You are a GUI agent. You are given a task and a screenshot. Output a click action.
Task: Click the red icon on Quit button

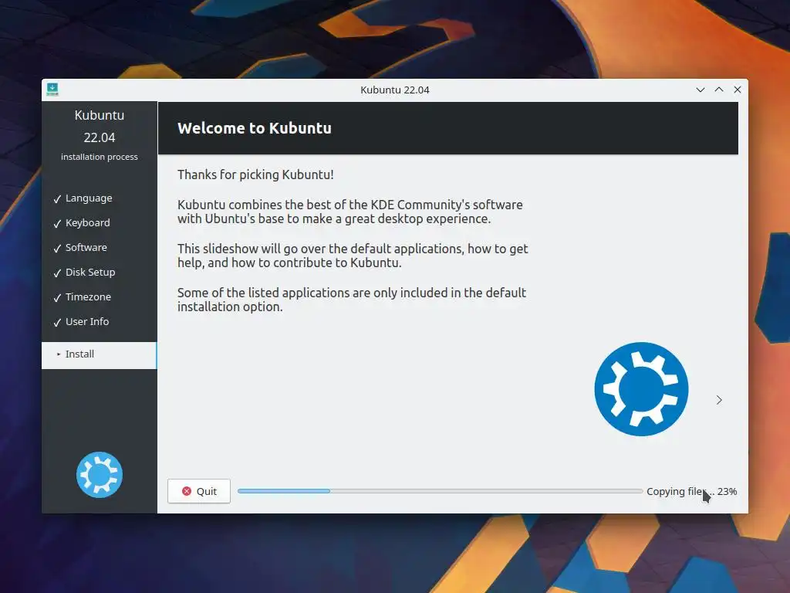[187, 491]
